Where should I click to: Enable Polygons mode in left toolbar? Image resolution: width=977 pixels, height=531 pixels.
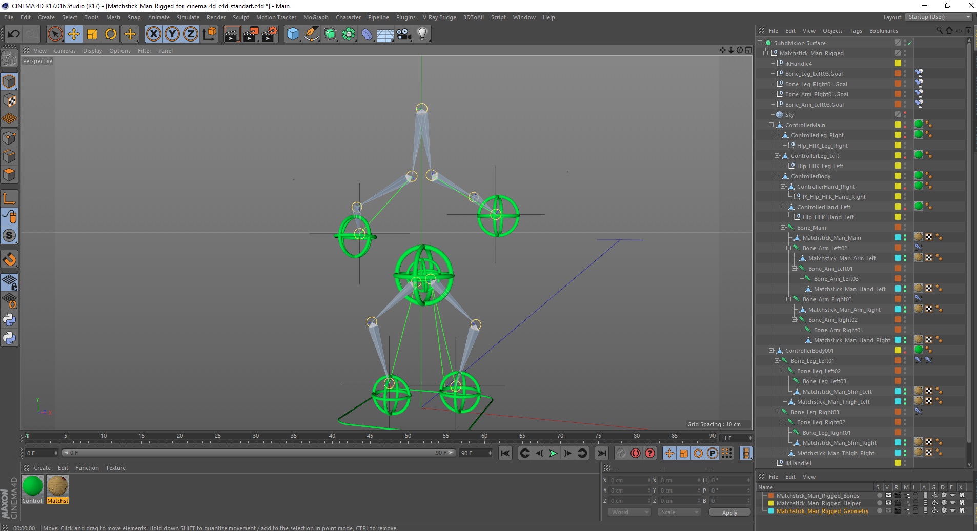9,175
